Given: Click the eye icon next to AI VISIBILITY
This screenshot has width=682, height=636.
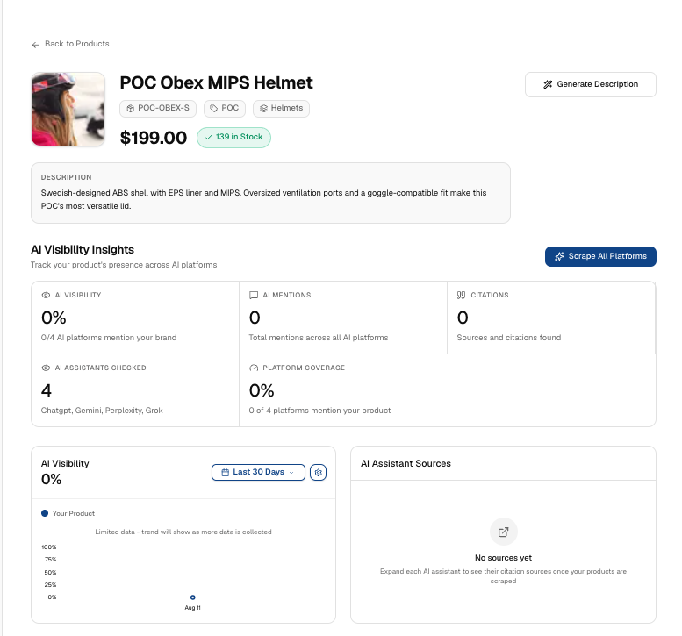Looking at the screenshot, I should coord(46,295).
